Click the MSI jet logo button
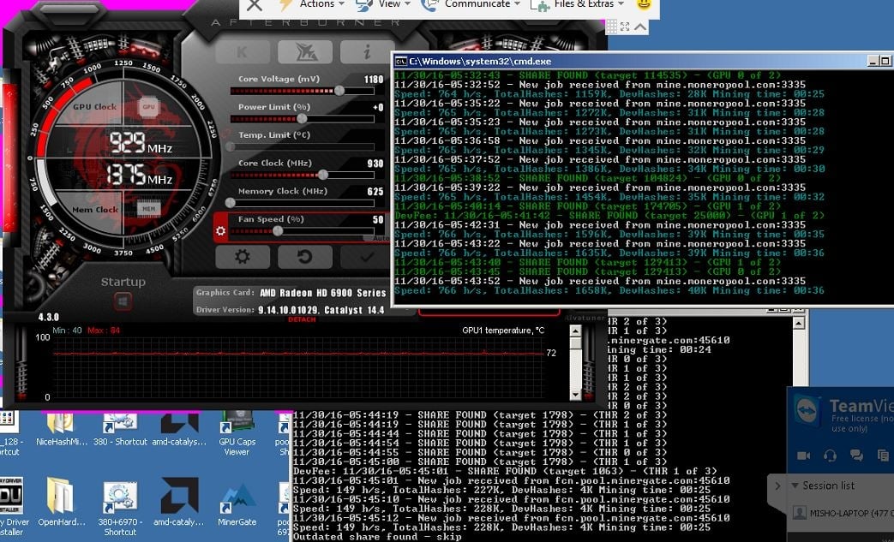Image resolution: width=894 pixels, height=542 pixels. point(304,52)
